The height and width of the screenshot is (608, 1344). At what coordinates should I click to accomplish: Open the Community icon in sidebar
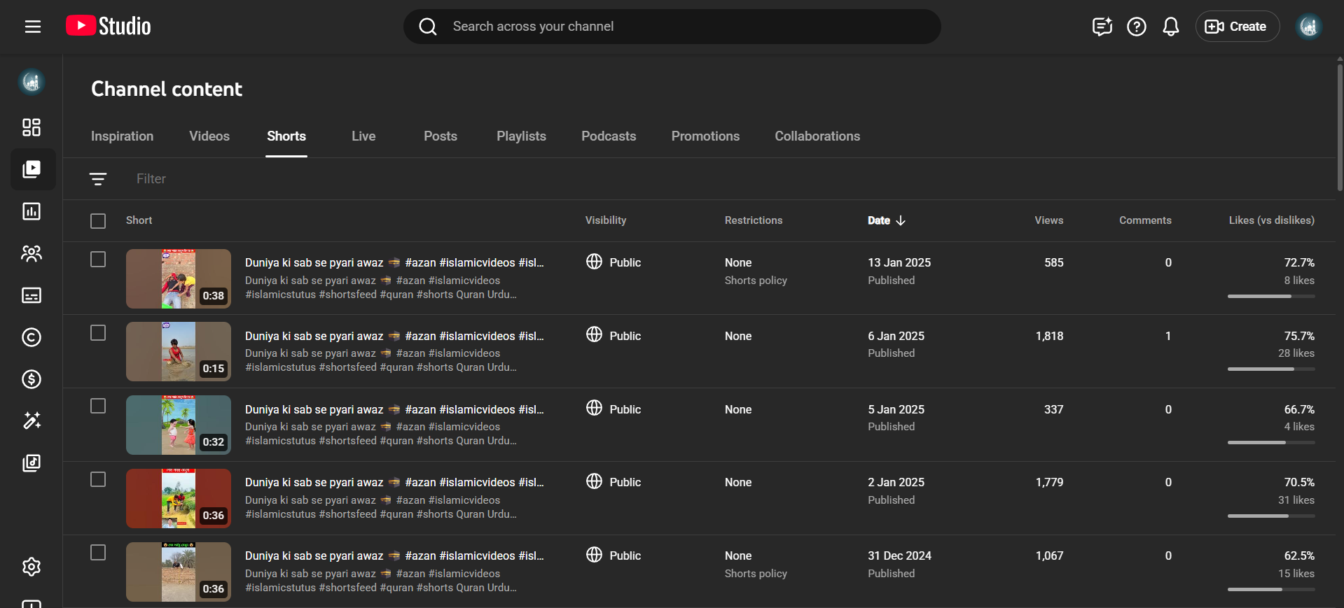(x=32, y=253)
